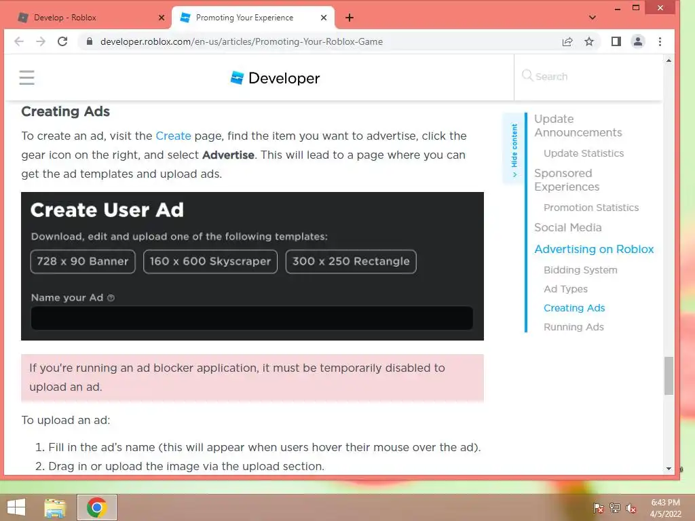
Task: Open Chrome three-dot menu
Action: 660,41
